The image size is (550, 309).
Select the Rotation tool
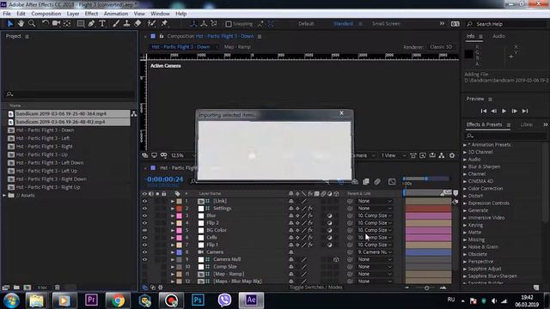[46, 23]
